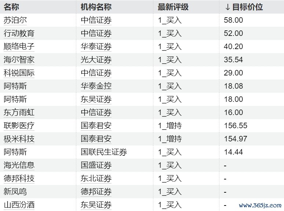This screenshot has height=211, width=284.
Task: Select the 顺络电子 stock name
Action: 19,47
